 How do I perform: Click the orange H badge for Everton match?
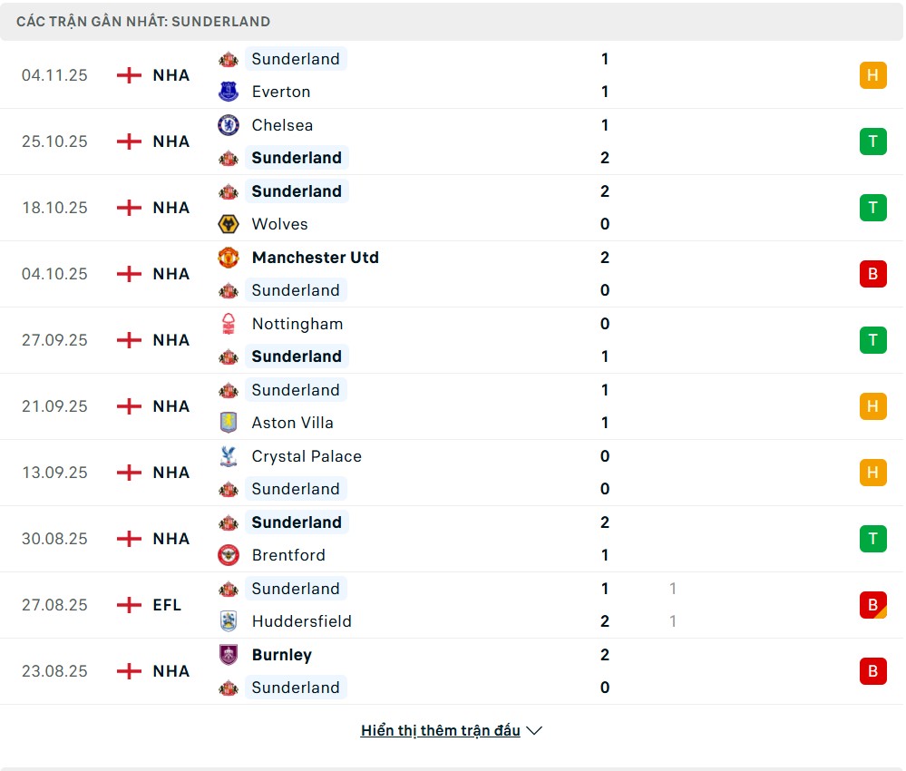point(872,75)
